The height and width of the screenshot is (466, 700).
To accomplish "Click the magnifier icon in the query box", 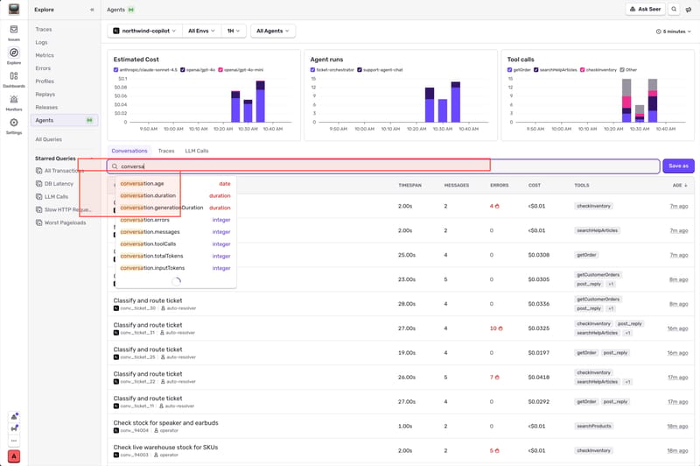I will tap(115, 166).
